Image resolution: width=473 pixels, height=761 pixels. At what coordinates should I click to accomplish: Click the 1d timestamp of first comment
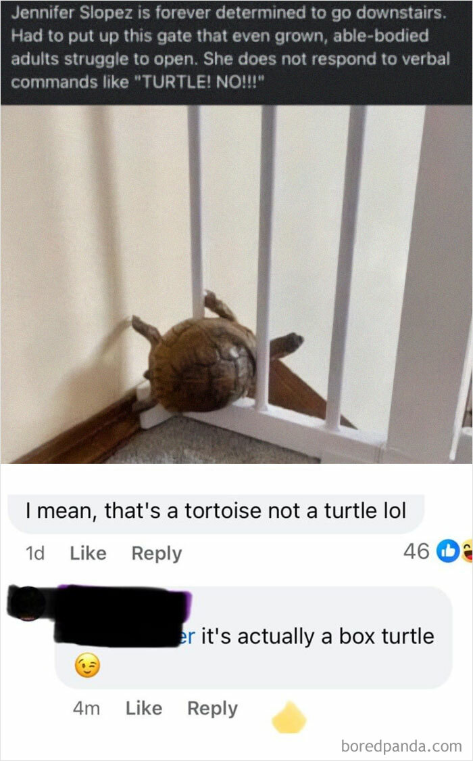coord(35,552)
